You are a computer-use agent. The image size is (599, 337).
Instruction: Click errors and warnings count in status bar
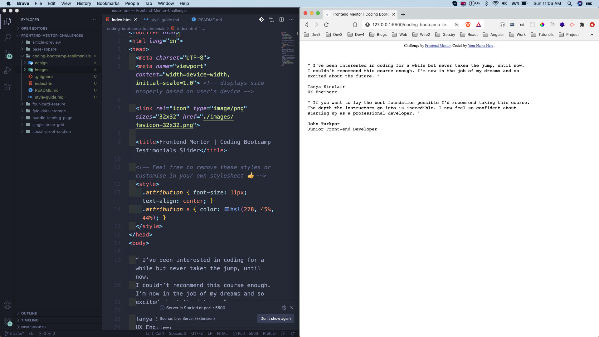point(47,334)
